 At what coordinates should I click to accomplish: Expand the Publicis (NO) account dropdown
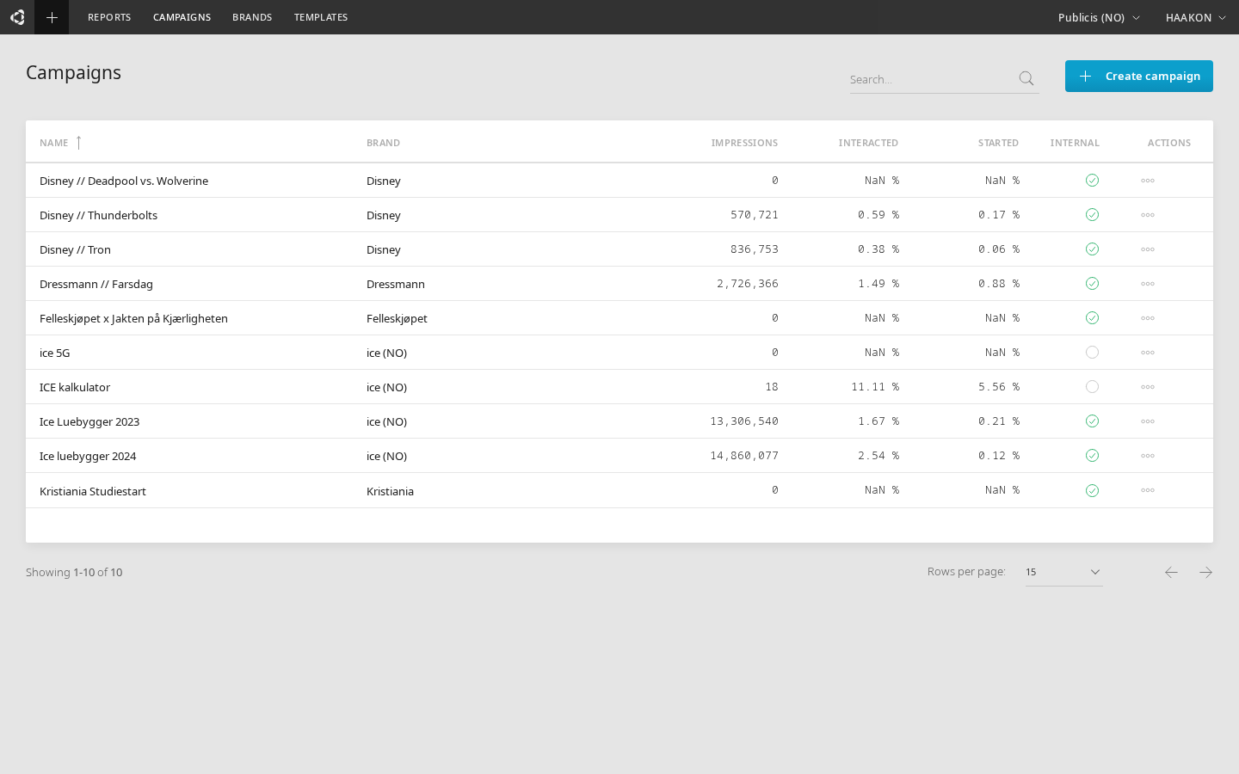click(x=1099, y=17)
